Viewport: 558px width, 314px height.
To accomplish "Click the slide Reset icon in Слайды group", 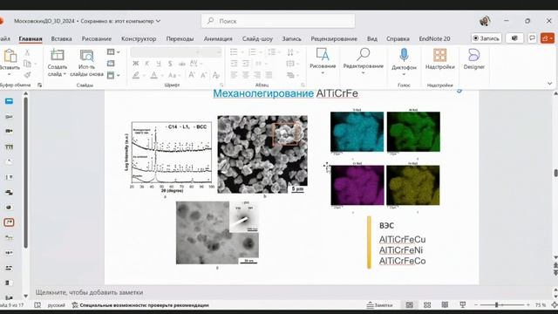I will pyautogui.click(x=111, y=64).
